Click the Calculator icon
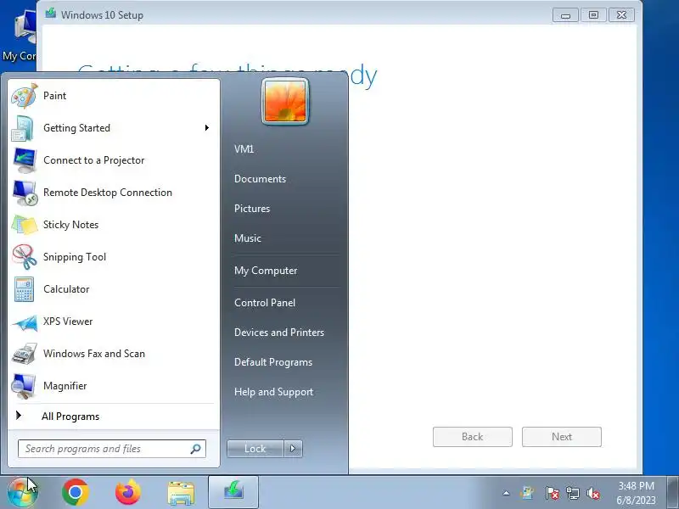 point(24,289)
